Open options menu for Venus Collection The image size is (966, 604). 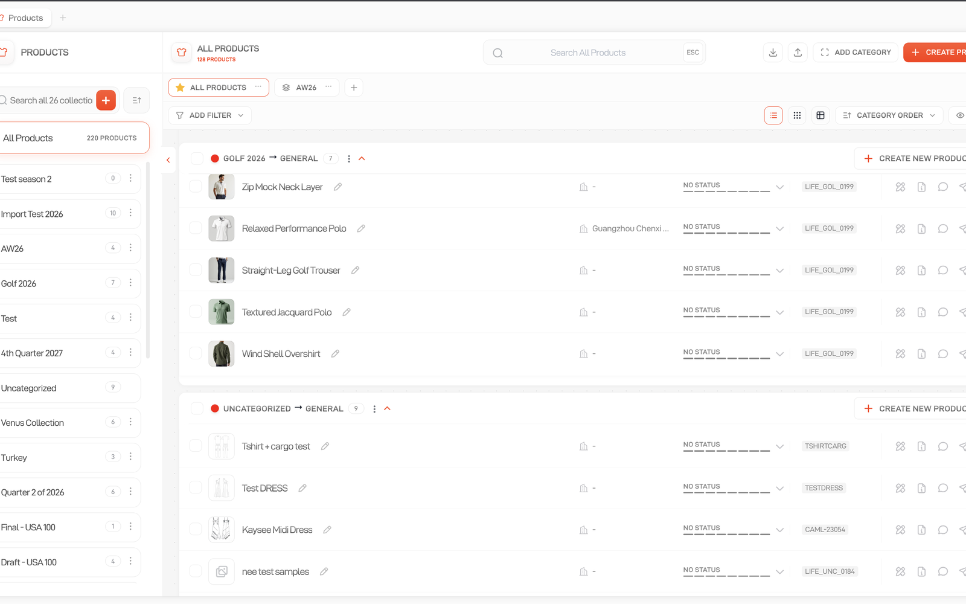coord(130,422)
